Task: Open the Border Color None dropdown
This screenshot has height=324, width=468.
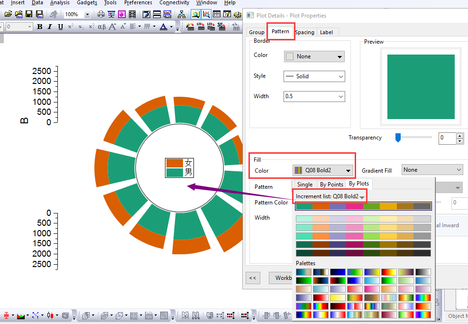Action: [x=314, y=56]
